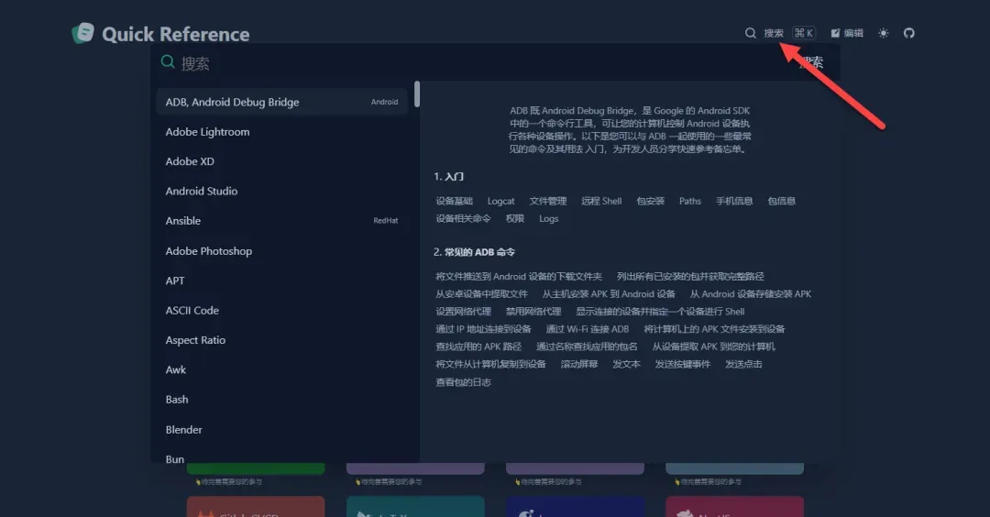Click the ⌘K shortcut badge
The height and width of the screenshot is (517, 990).
(x=804, y=33)
